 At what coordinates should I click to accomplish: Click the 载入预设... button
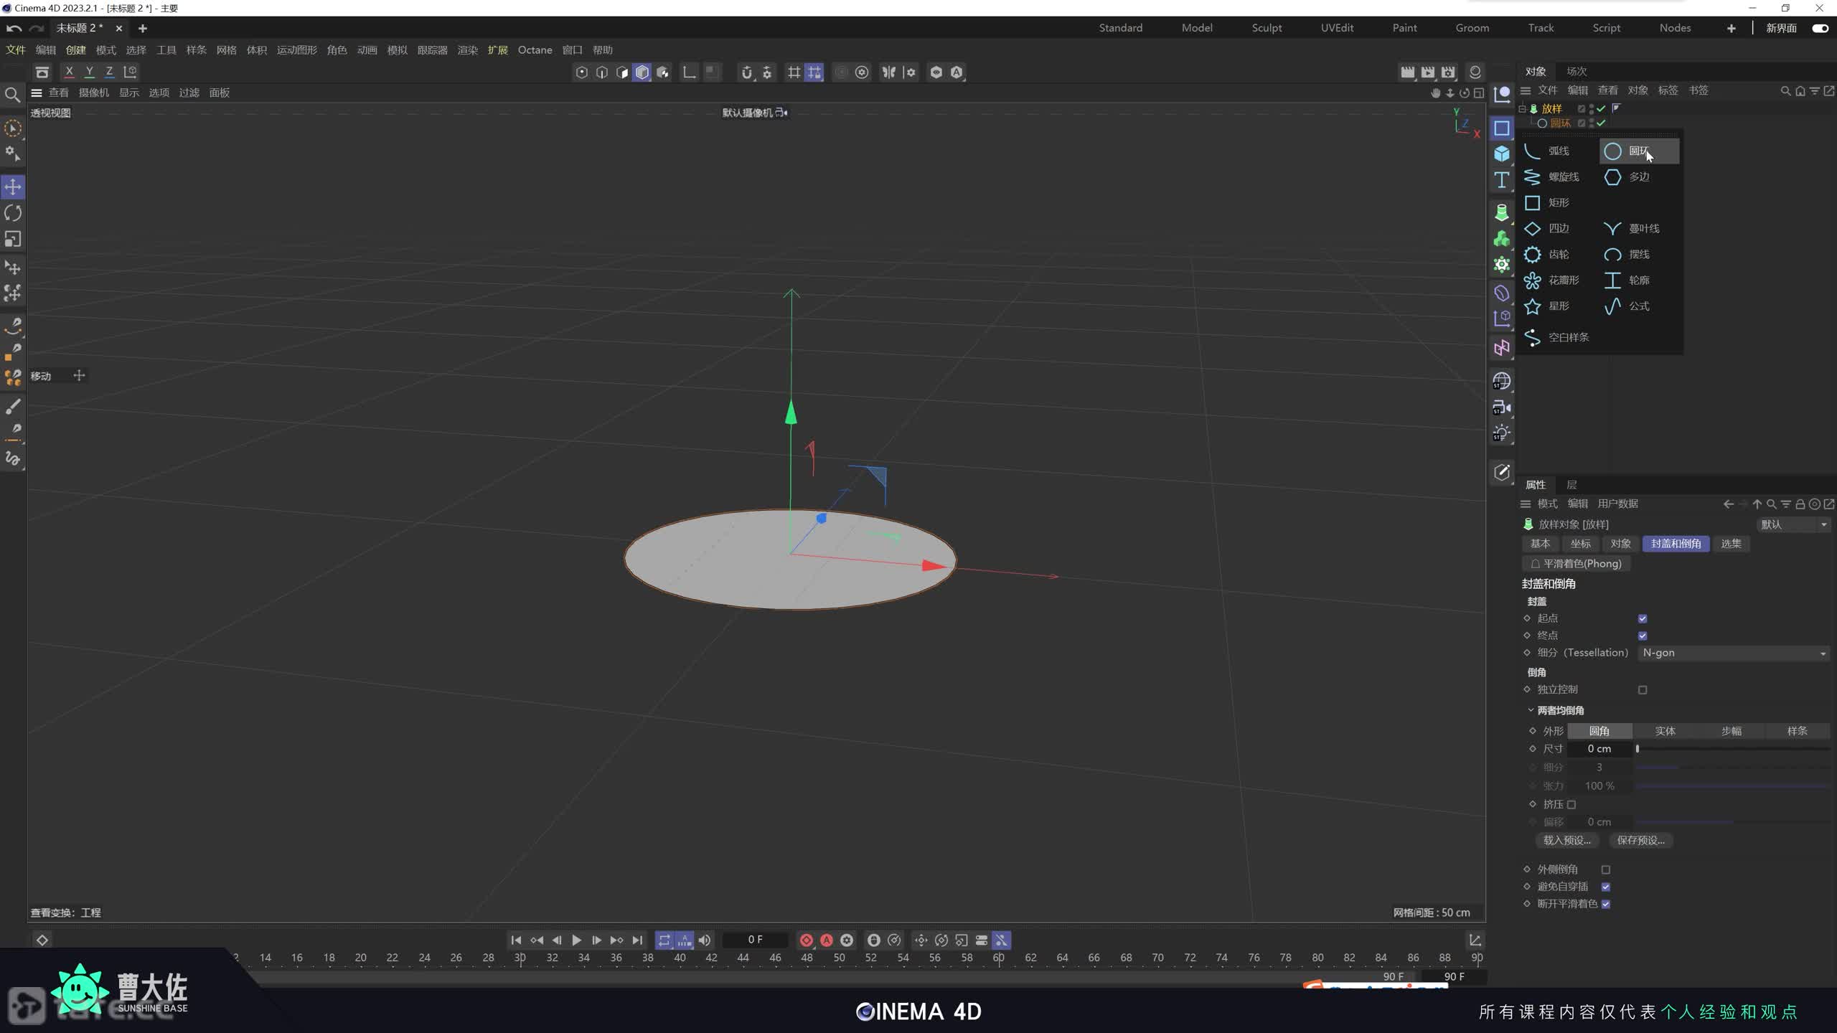tap(1566, 840)
